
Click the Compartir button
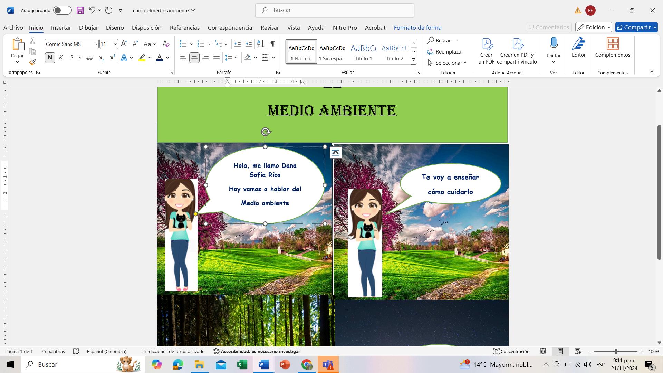(633, 27)
